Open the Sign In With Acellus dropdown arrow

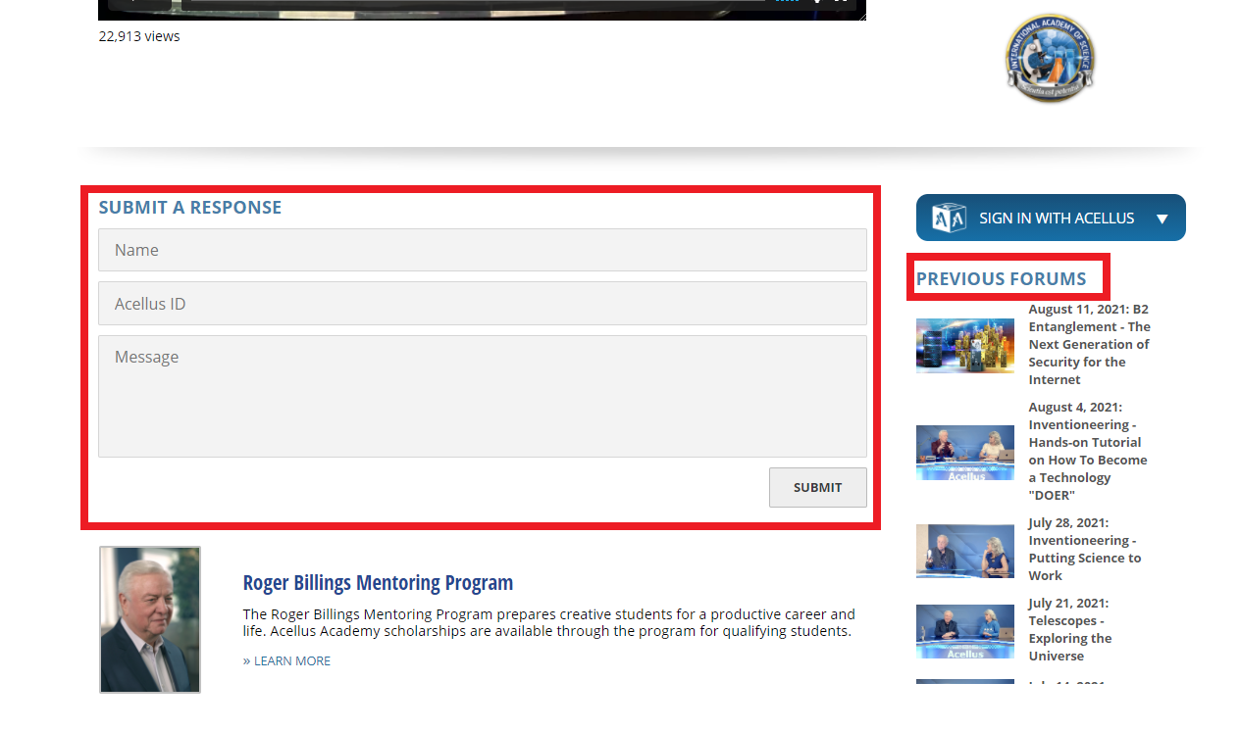pos(1162,219)
